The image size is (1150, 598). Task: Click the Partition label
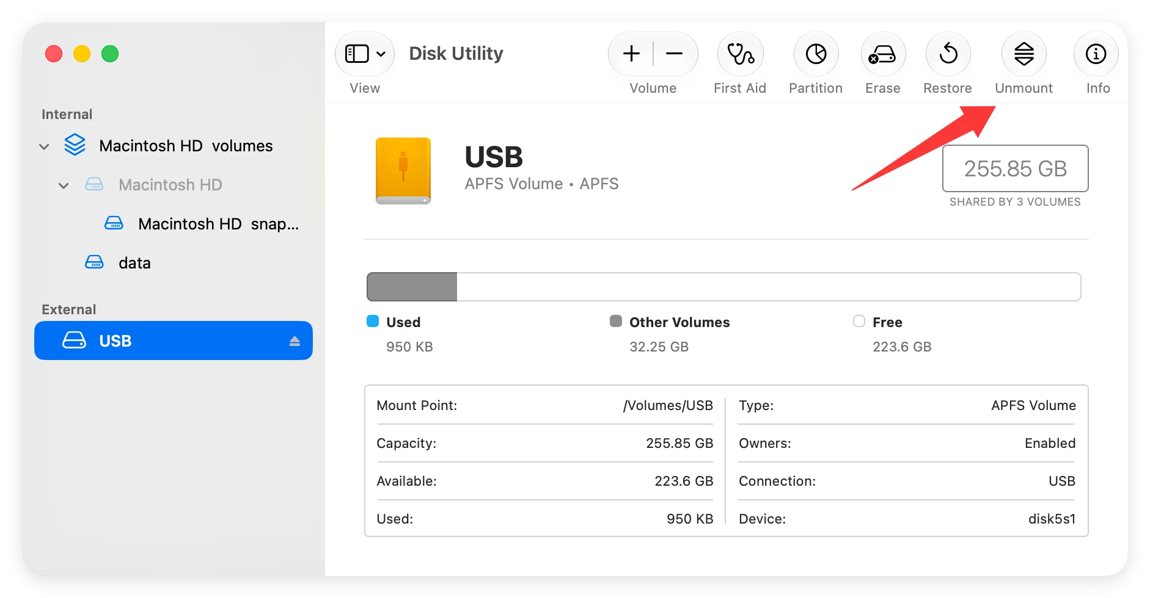click(x=816, y=88)
